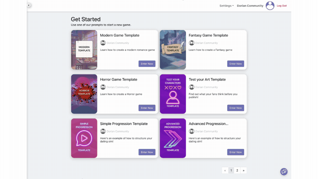Click 'Learn how to create a modern romance game'
318x179 pixels.
pyautogui.click(x=127, y=50)
